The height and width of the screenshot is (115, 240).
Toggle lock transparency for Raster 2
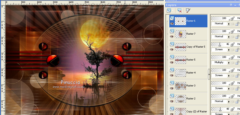click(x=237, y=102)
